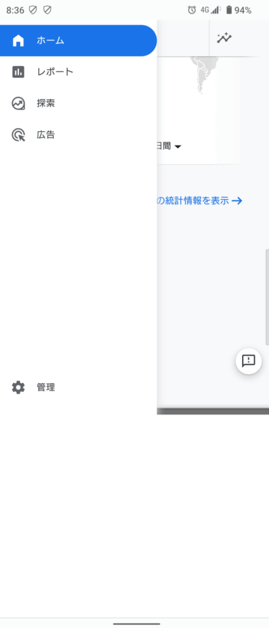Tap the bottom navigation gesture bar
Image resolution: width=269 pixels, height=628 pixels.
coord(137,624)
